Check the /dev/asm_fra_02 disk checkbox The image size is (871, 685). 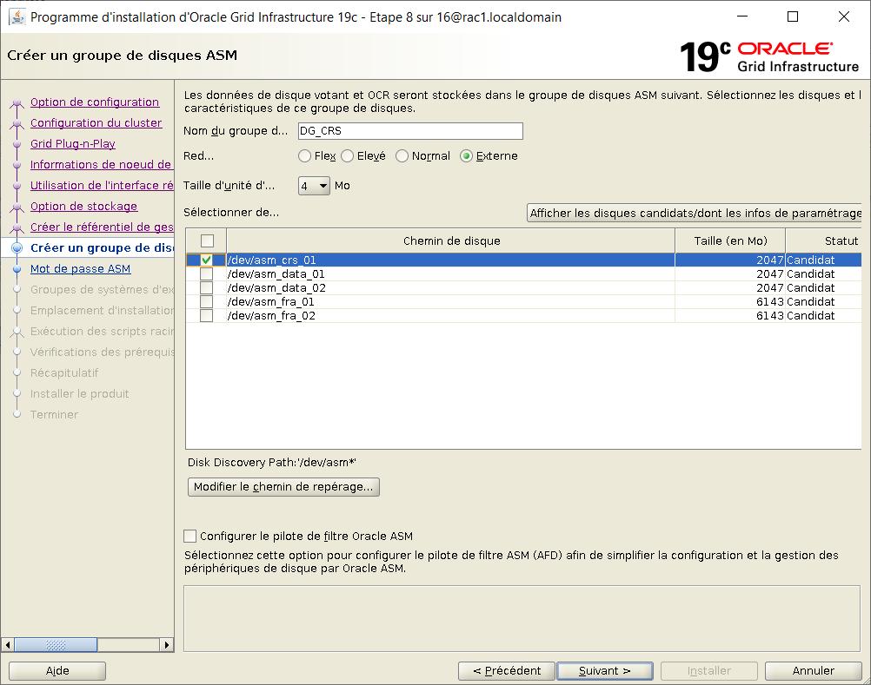(206, 316)
